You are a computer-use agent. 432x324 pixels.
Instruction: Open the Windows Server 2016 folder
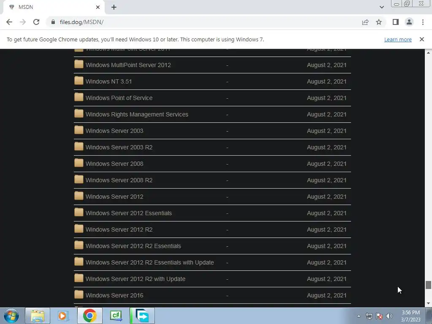click(114, 295)
